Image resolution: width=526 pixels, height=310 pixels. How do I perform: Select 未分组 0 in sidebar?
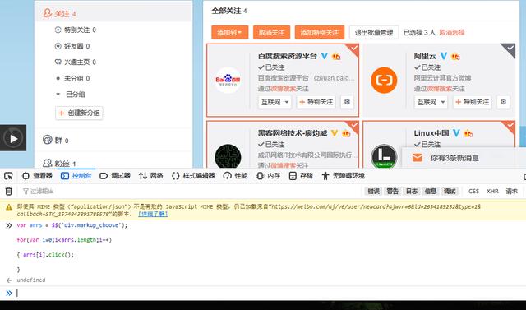pyautogui.click(x=73, y=78)
